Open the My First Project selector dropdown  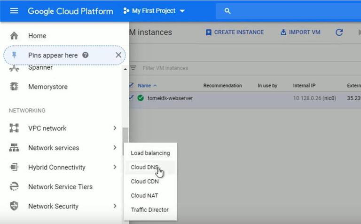pyautogui.click(x=154, y=11)
